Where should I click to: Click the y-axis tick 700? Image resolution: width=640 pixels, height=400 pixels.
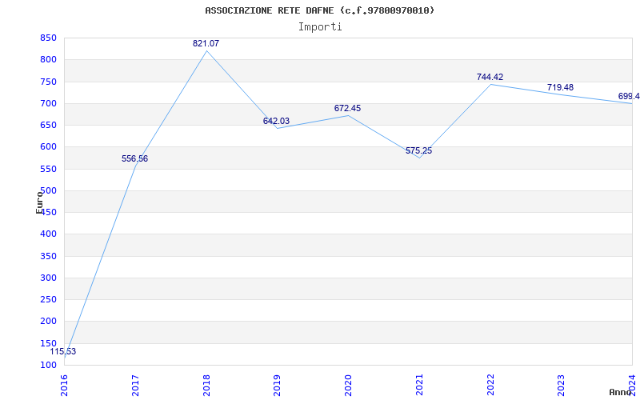(48, 104)
